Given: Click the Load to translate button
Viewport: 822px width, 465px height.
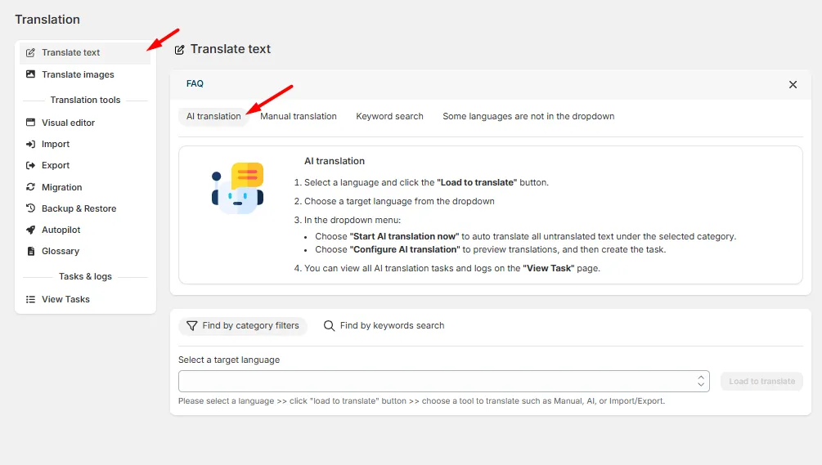Looking at the screenshot, I should [761, 381].
